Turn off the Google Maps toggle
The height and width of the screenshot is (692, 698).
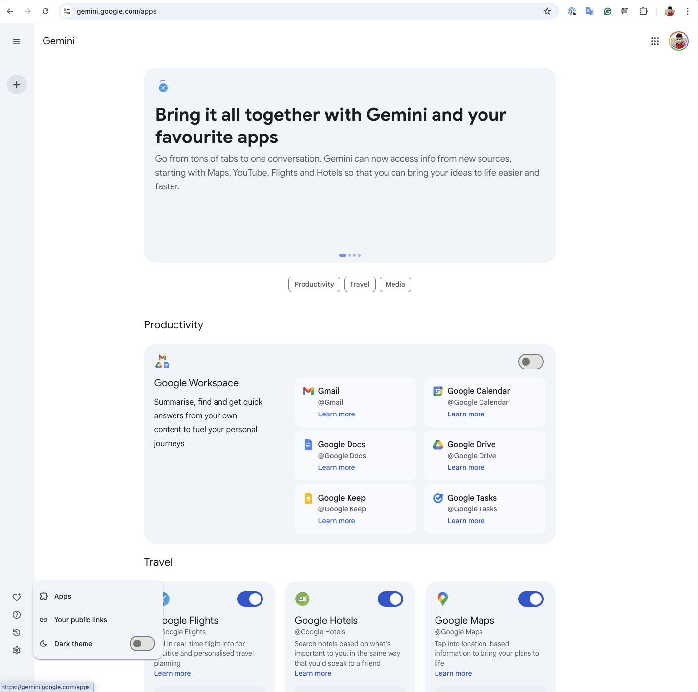[530, 599]
